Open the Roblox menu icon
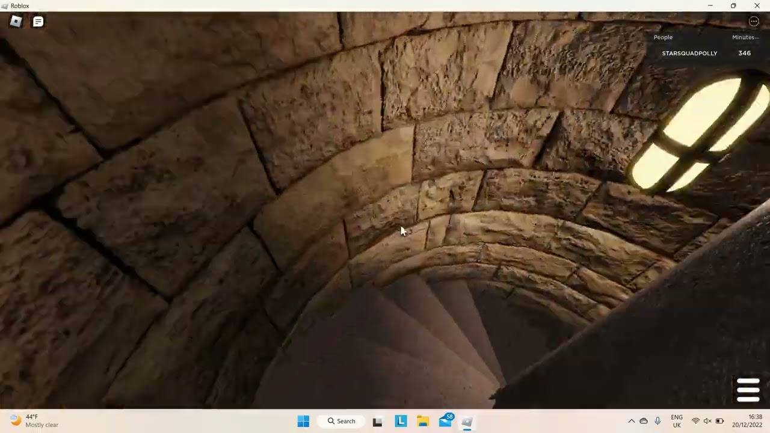The width and height of the screenshot is (770, 433). tap(16, 22)
